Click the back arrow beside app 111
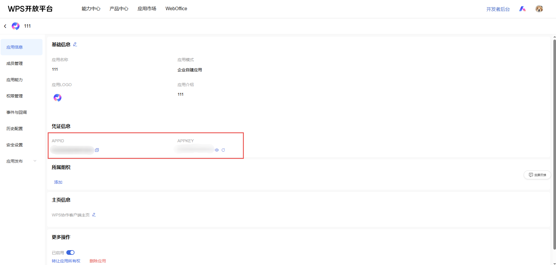The image size is (556, 265). (x=5, y=26)
